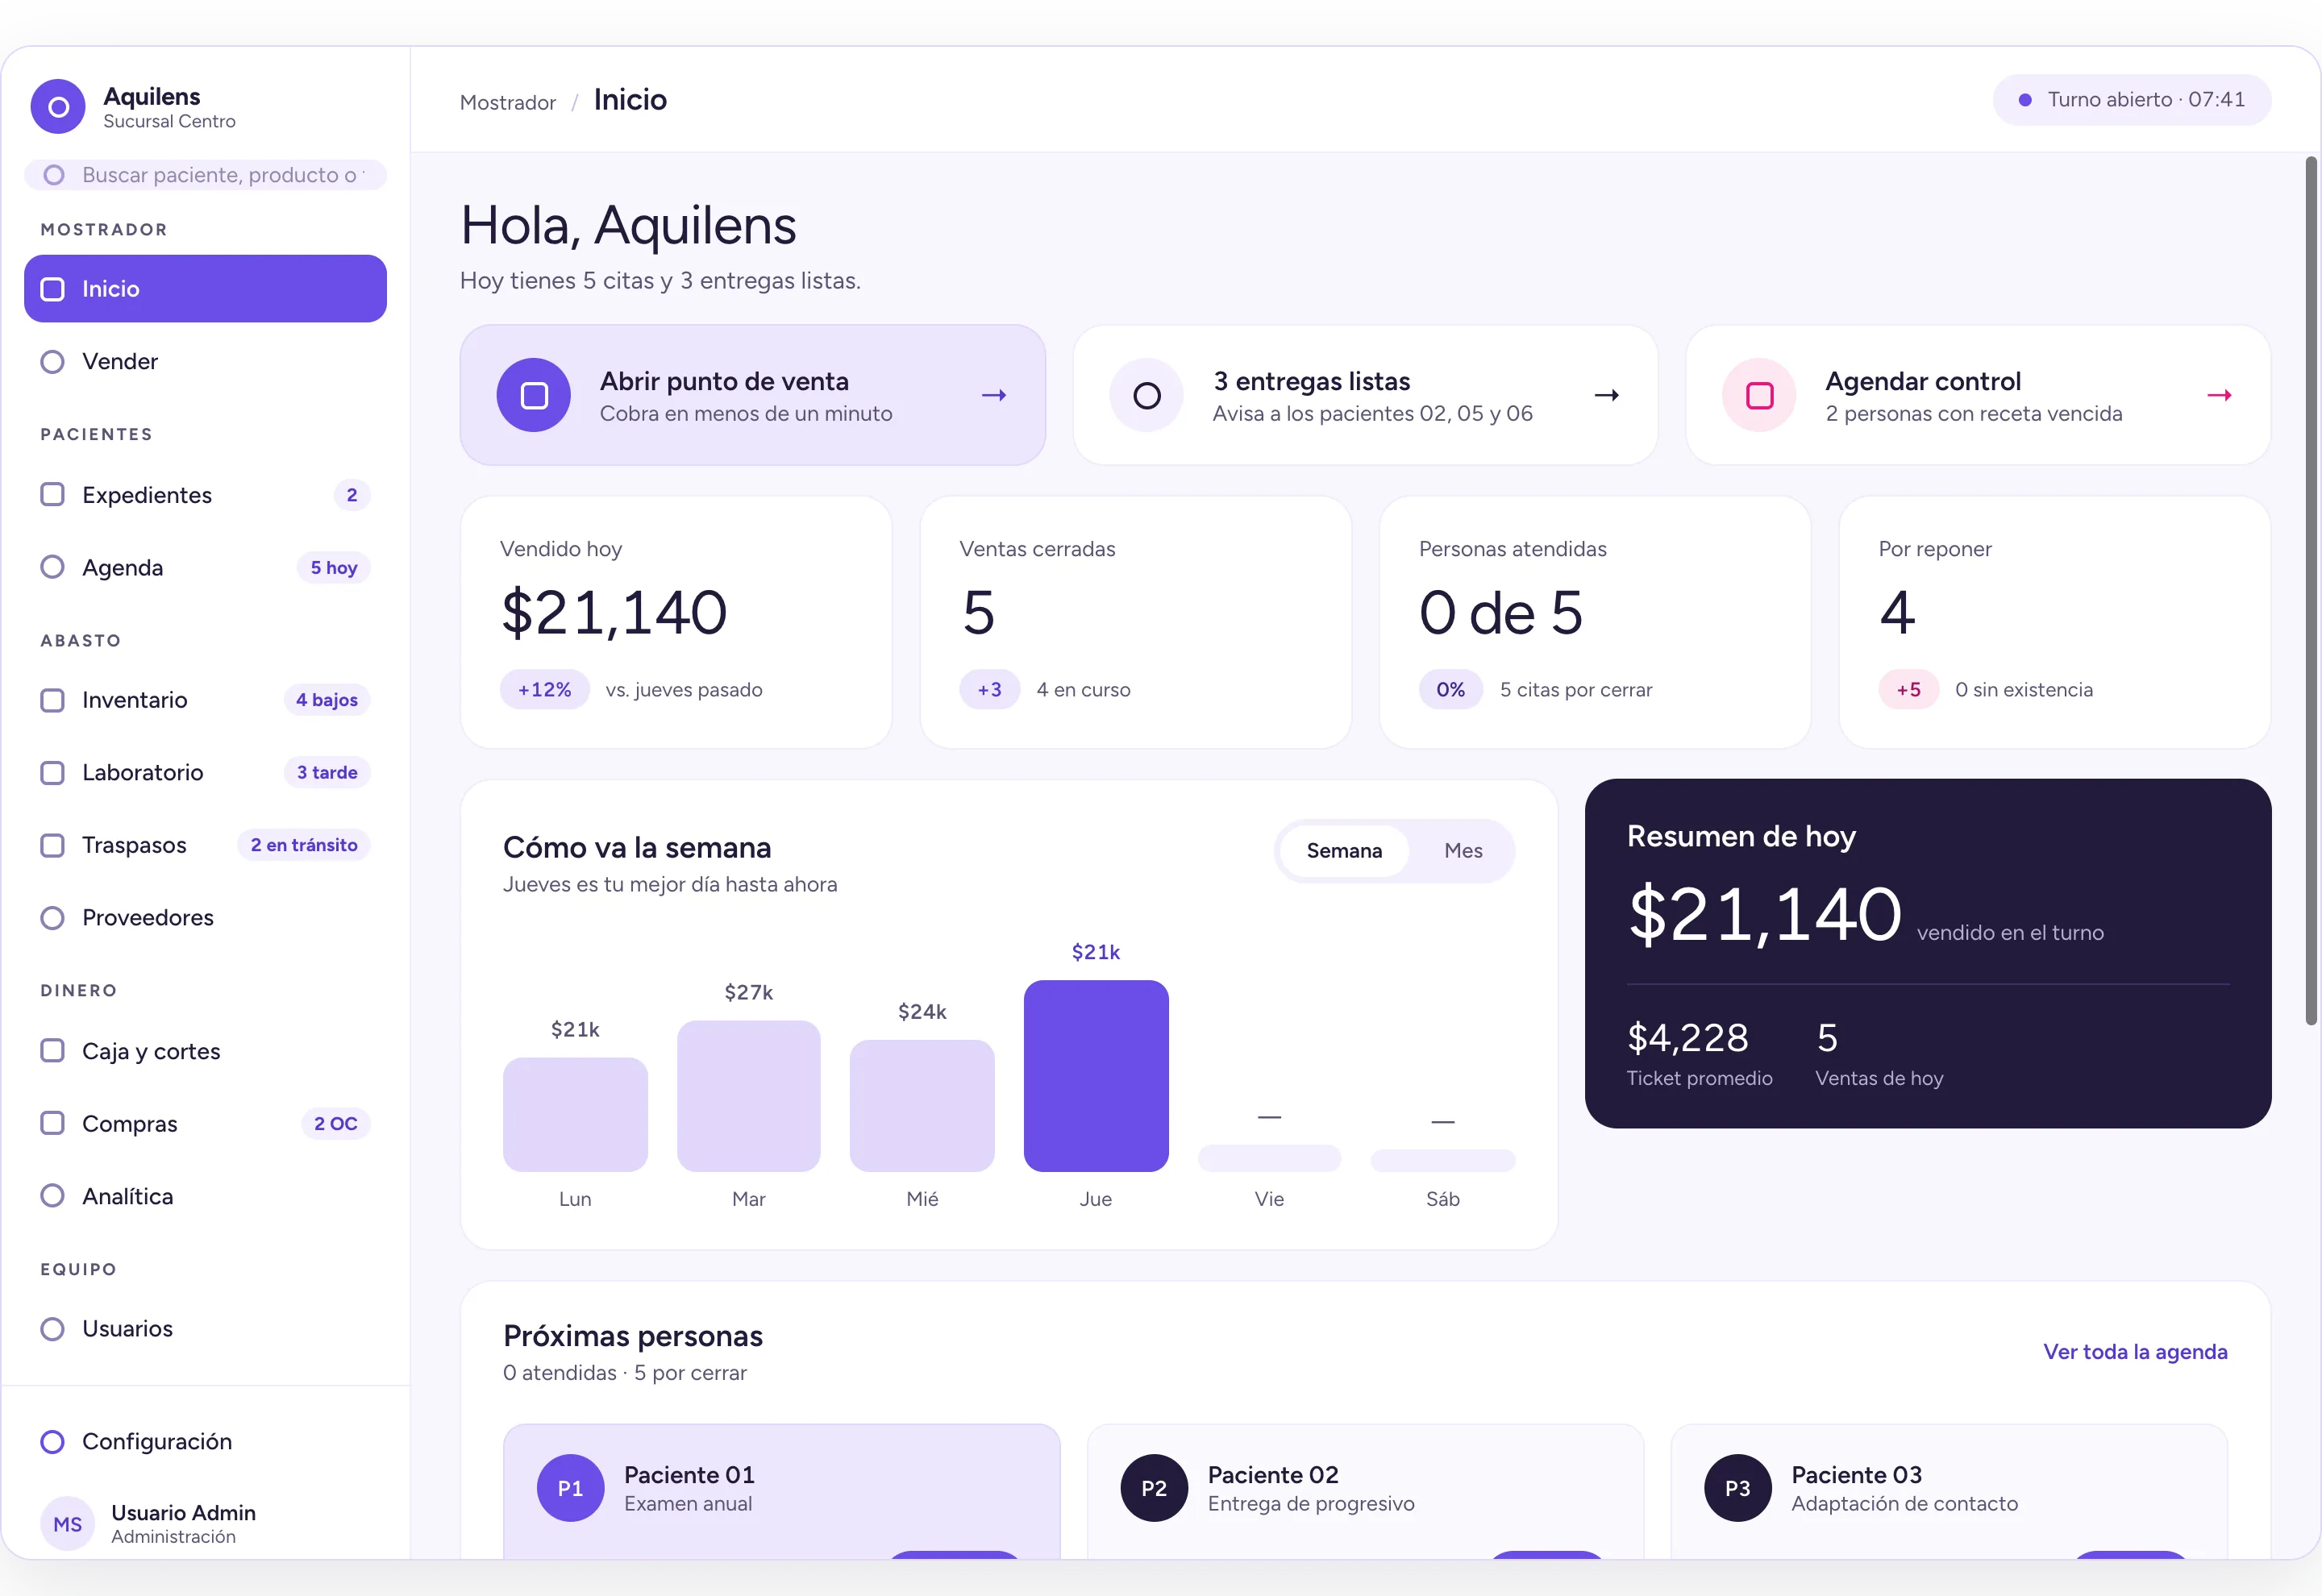
Task: Click the Proveedores sidebar icon
Action: [52, 917]
